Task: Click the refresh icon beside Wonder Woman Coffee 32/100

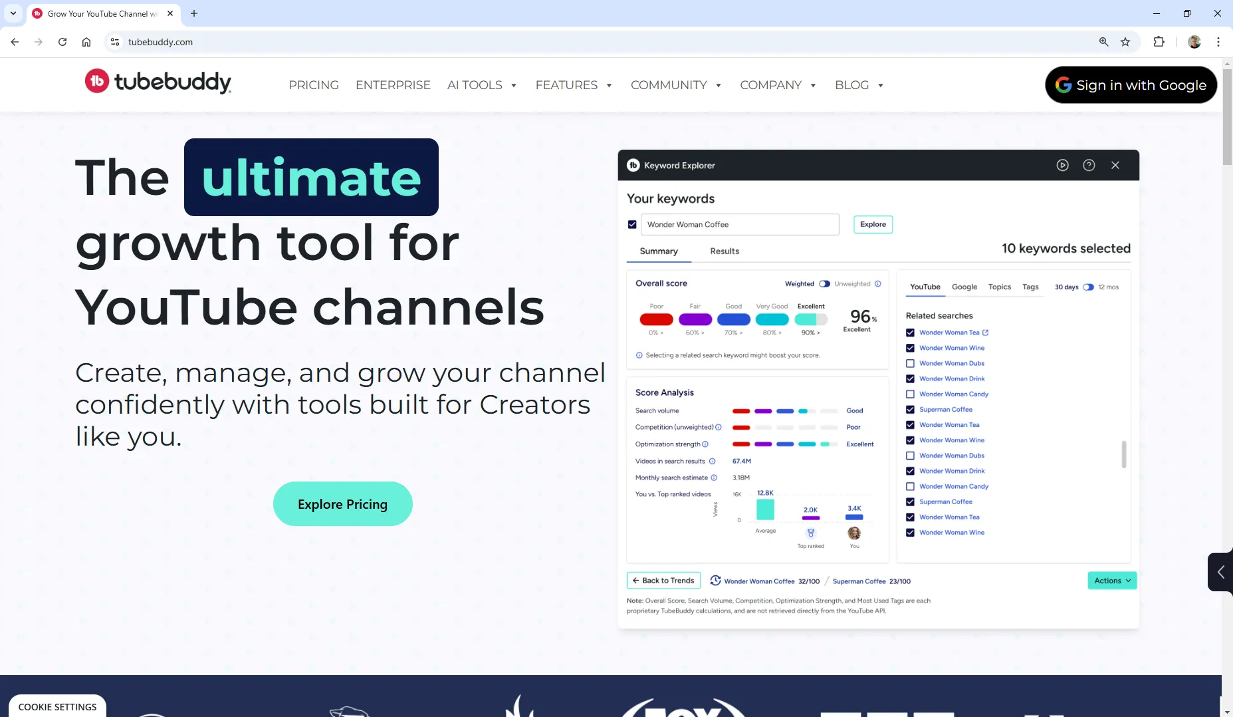Action: [x=715, y=581]
